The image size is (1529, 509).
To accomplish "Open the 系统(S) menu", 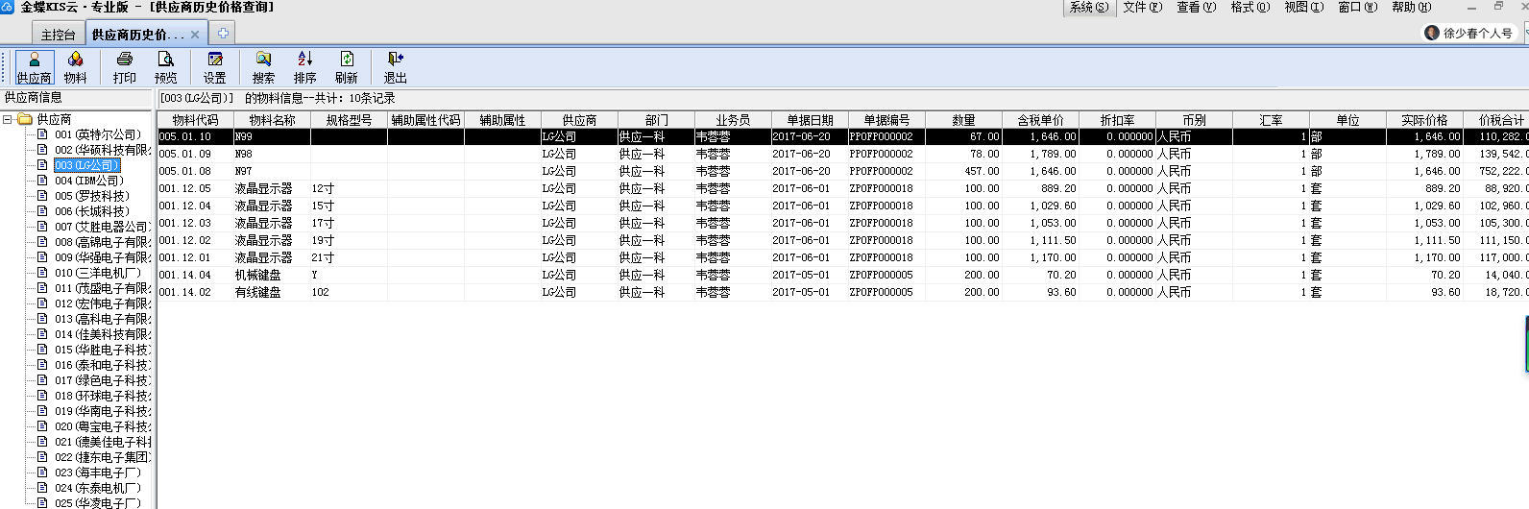I will 1088,8.
